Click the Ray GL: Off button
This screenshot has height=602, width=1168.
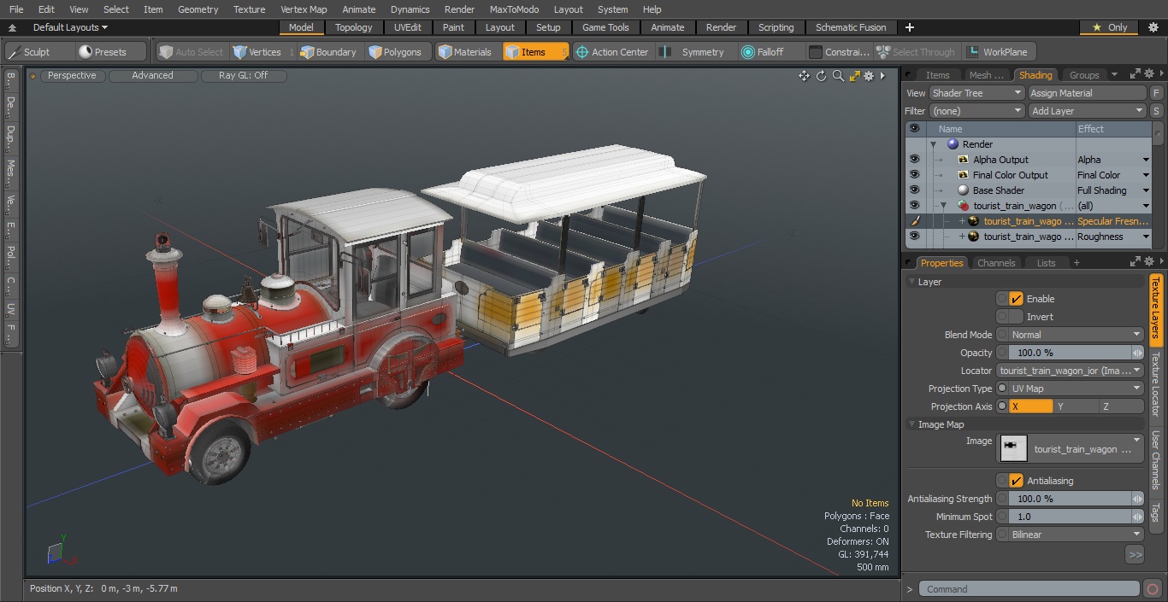[x=243, y=75]
